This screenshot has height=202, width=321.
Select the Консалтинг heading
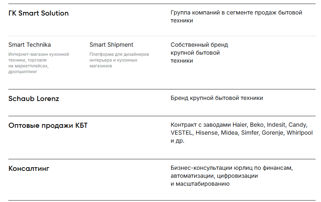[x=29, y=169]
